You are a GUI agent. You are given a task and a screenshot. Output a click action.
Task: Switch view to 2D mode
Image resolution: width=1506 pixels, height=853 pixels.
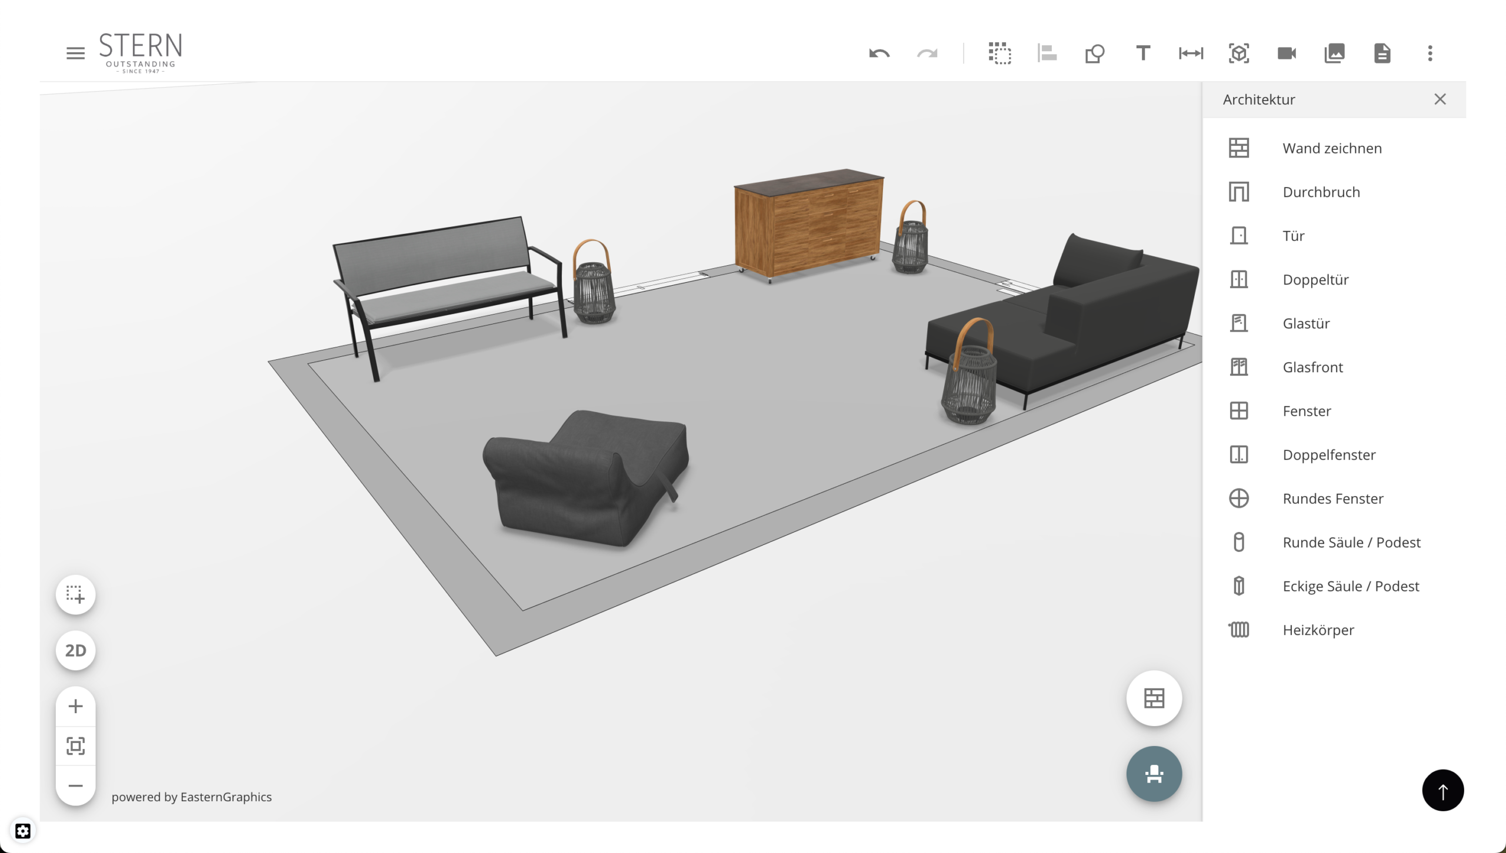click(75, 650)
